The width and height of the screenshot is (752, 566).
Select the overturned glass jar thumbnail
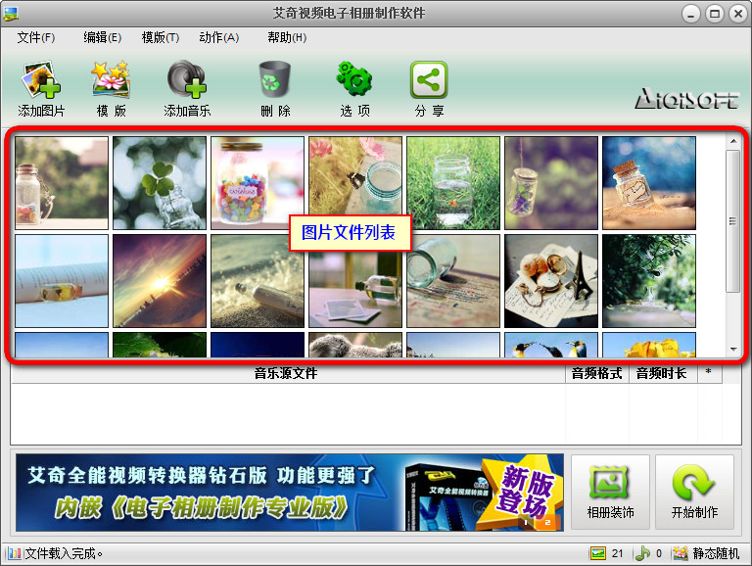coord(453,281)
